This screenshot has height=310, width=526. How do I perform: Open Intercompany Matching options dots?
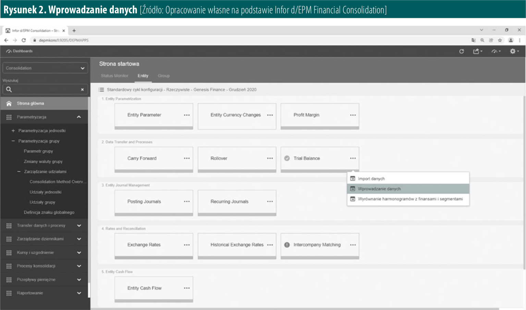pos(353,245)
